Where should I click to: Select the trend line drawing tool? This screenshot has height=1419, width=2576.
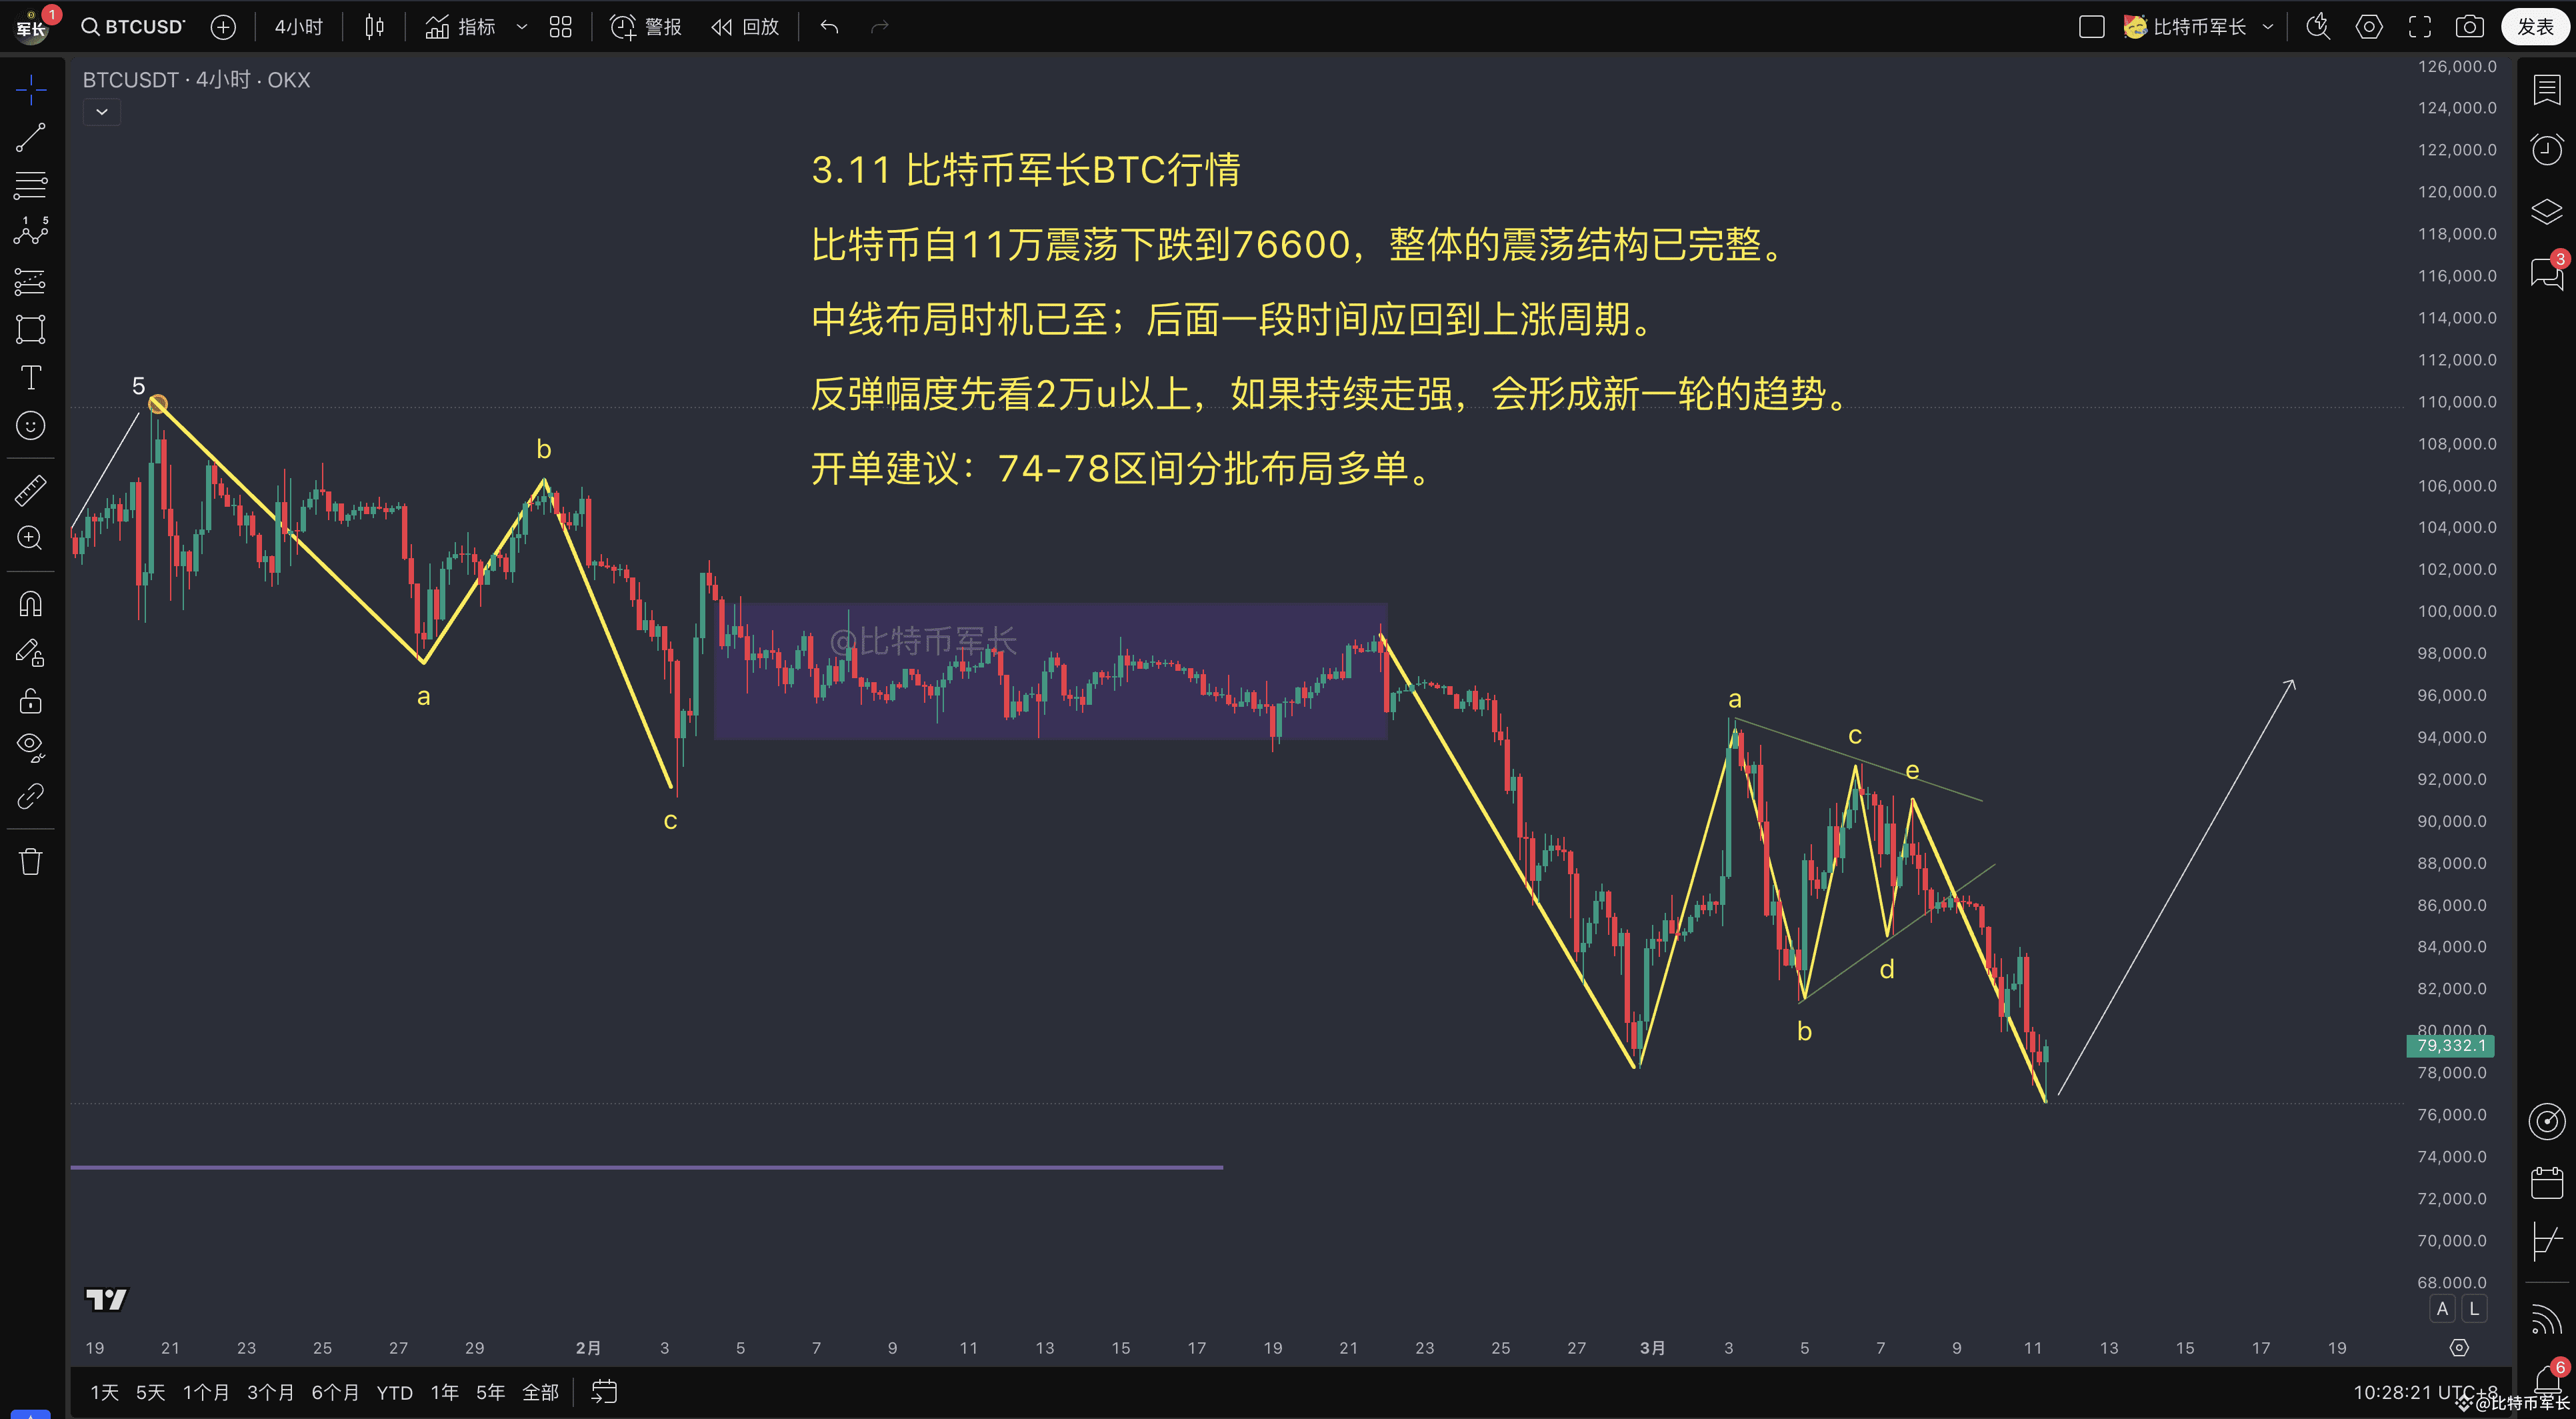[x=30, y=138]
